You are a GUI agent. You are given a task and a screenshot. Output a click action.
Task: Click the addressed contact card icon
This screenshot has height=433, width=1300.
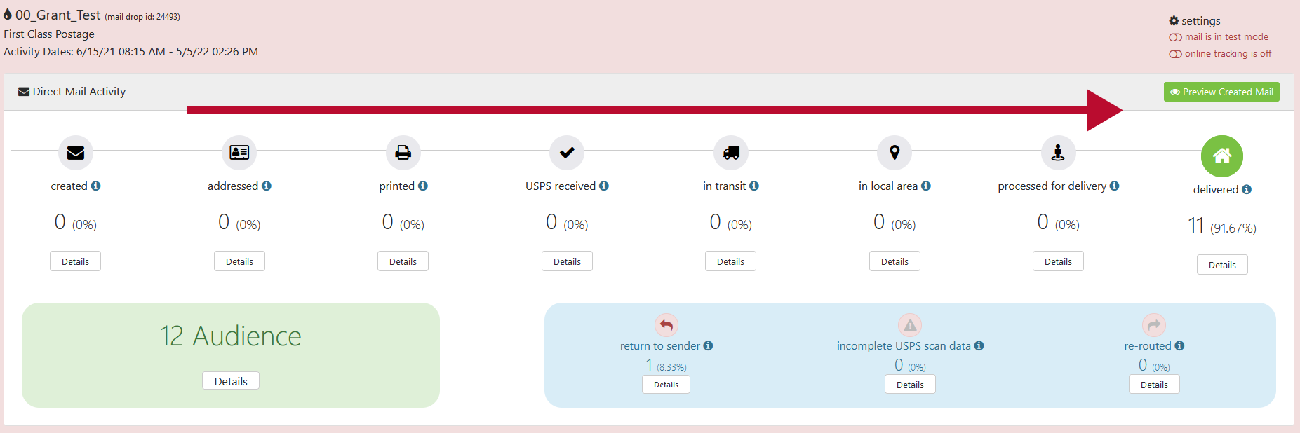point(239,153)
